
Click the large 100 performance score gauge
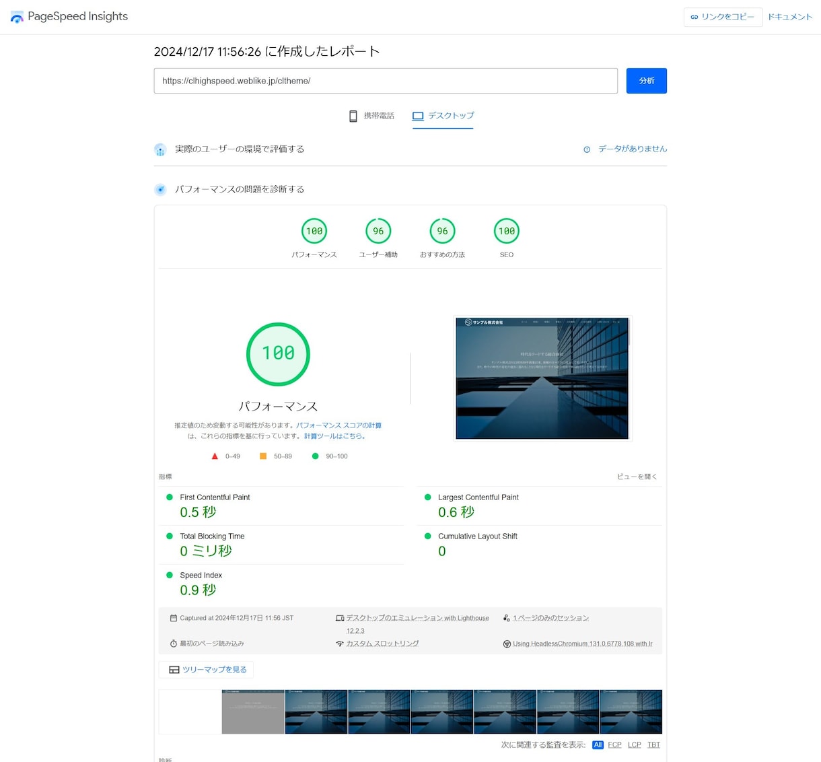click(x=278, y=354)
